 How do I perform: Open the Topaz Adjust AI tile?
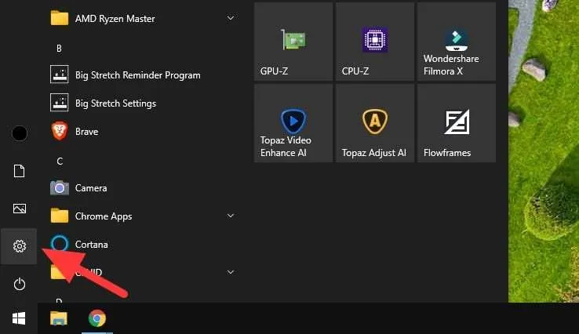(x=375, y=123)
